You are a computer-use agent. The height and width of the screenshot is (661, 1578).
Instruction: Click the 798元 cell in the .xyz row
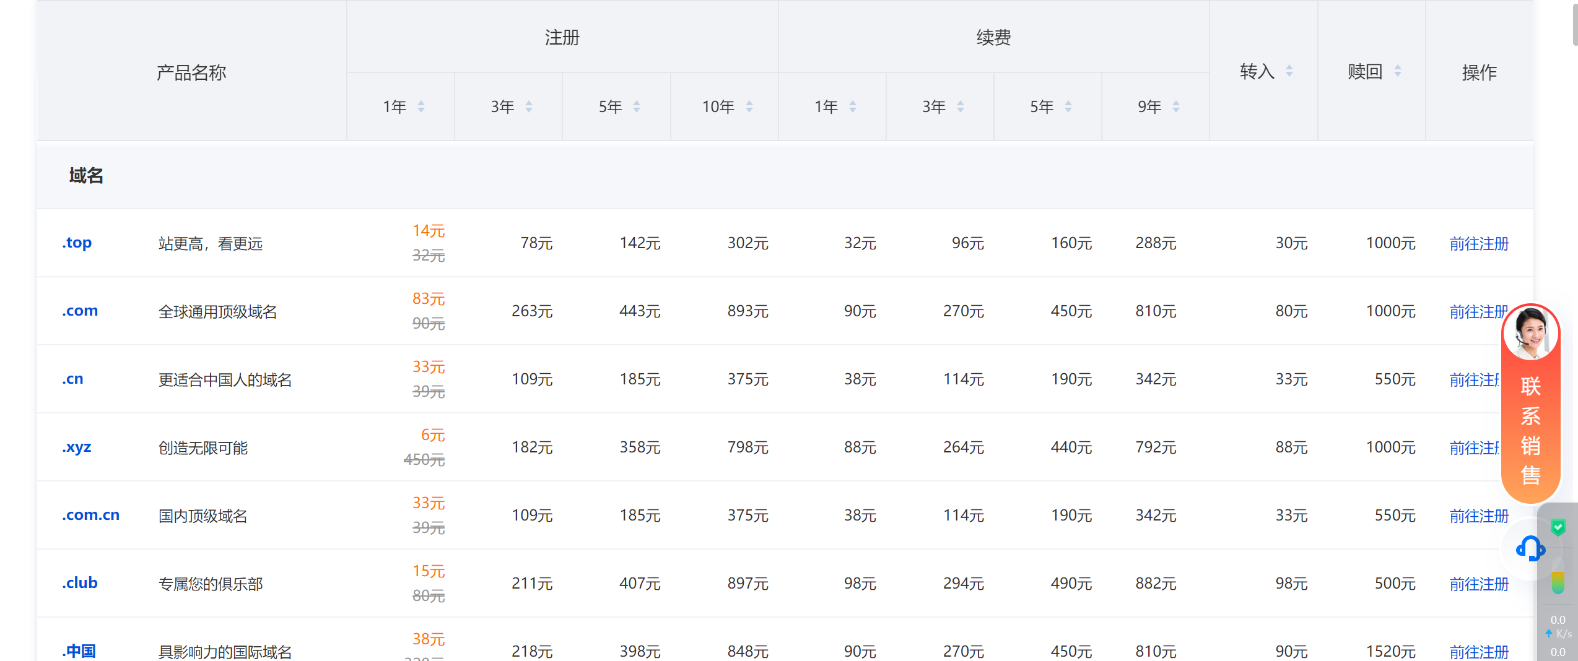(748, 447)
